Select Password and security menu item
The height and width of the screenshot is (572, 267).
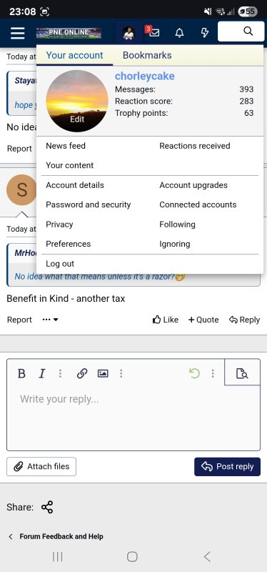point(88,204)
